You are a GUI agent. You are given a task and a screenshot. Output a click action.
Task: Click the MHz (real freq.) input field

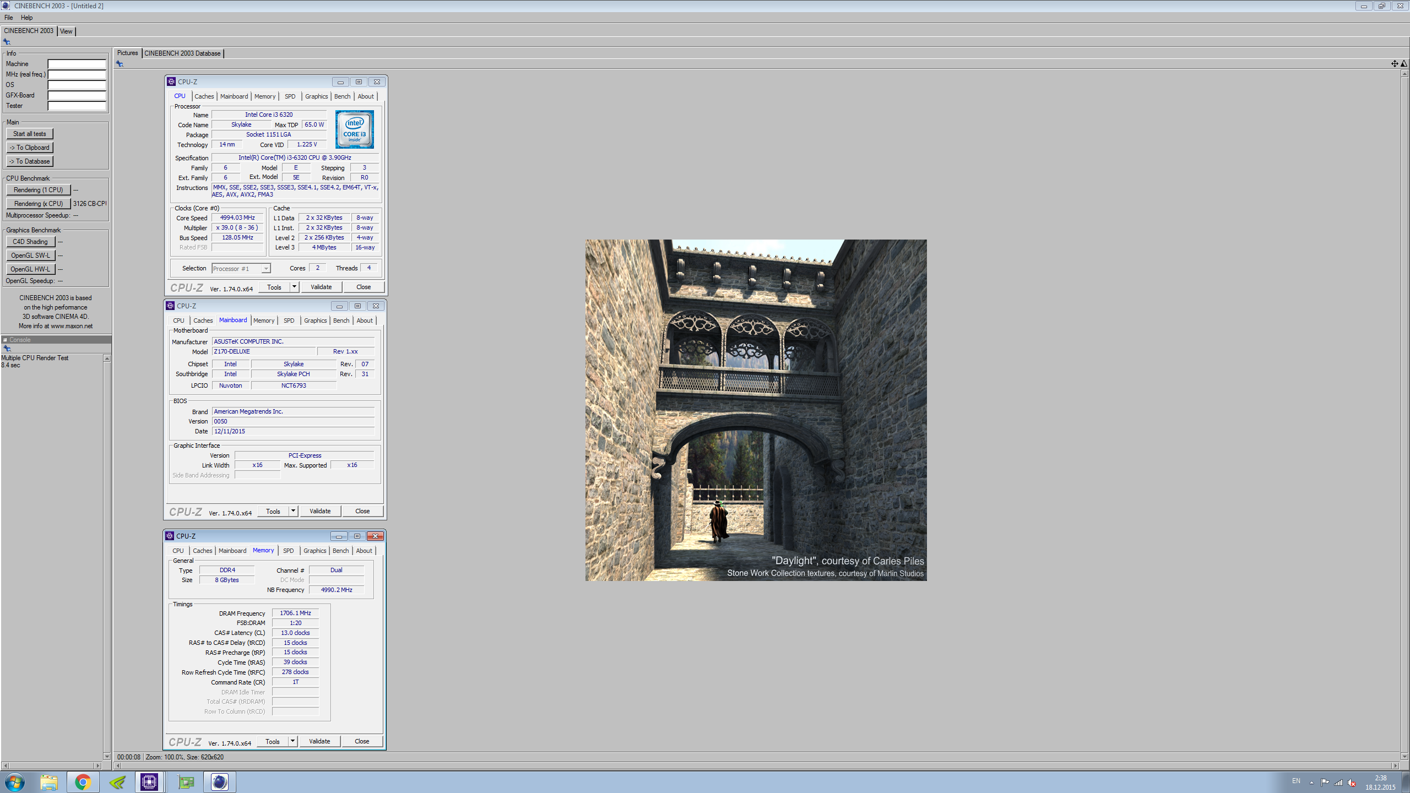click(x=77, y=74)
